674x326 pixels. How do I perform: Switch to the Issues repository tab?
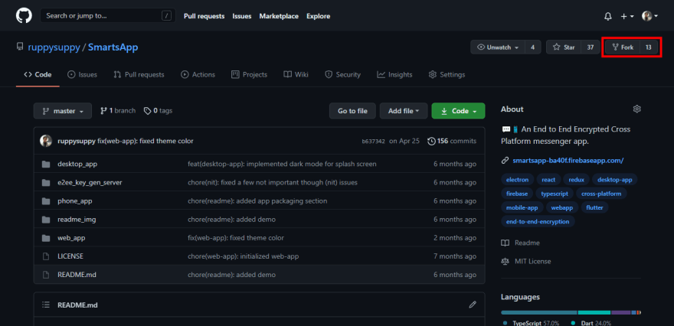[x=82, y=75]
